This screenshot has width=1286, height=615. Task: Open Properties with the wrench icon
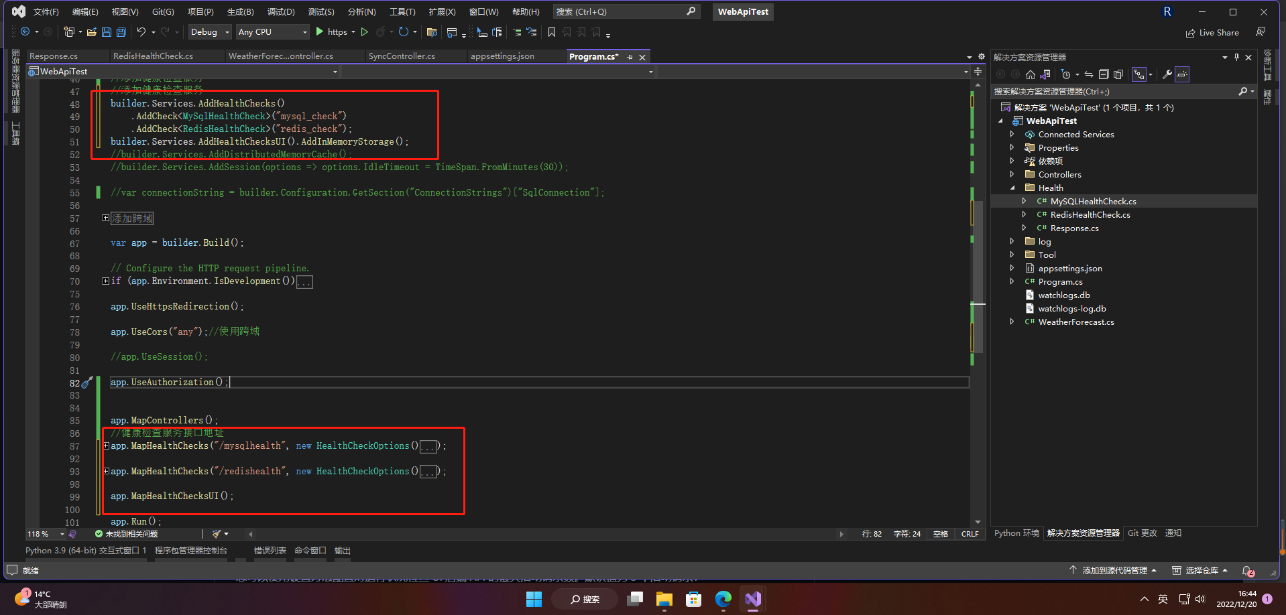point(1167,74)
